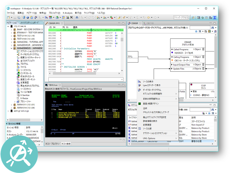Expand as01.gr-sol.co.jp host node

click(x=8, y=111)
